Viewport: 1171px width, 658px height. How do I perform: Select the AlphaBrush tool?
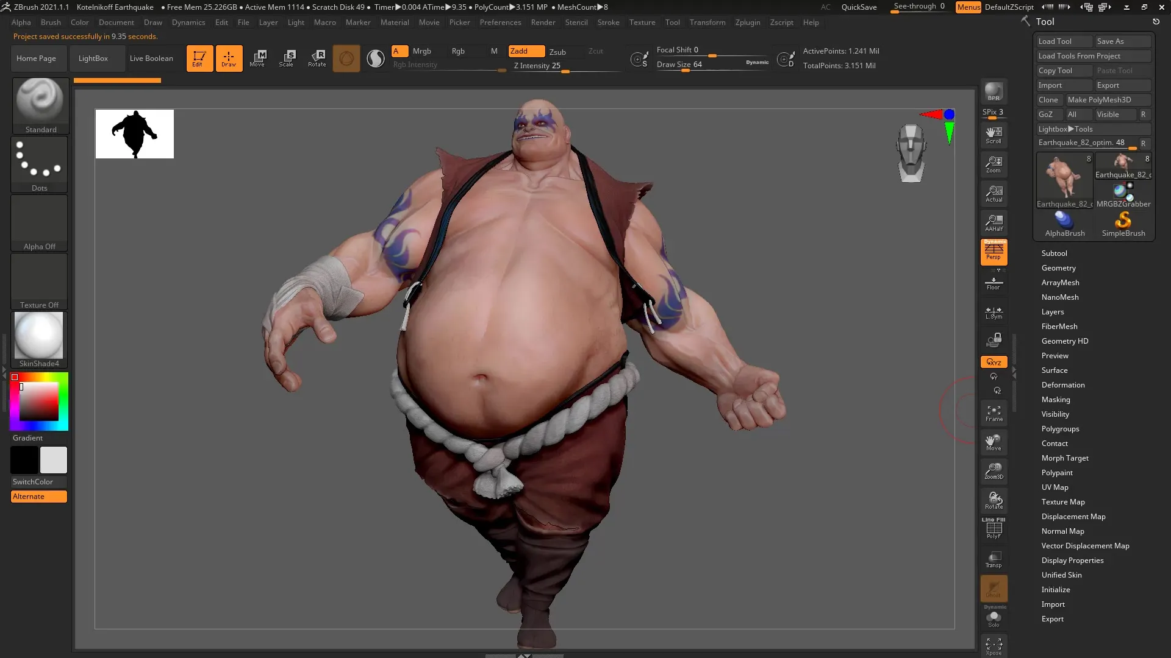1065,224
